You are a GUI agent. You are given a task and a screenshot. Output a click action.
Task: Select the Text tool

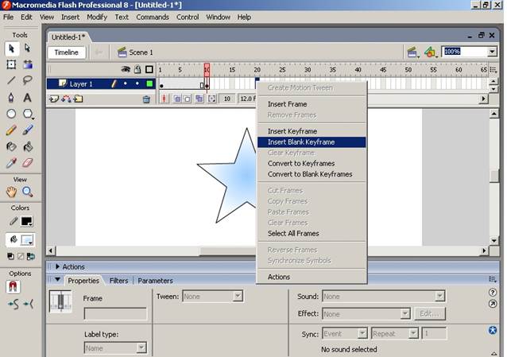click(28, 98)
